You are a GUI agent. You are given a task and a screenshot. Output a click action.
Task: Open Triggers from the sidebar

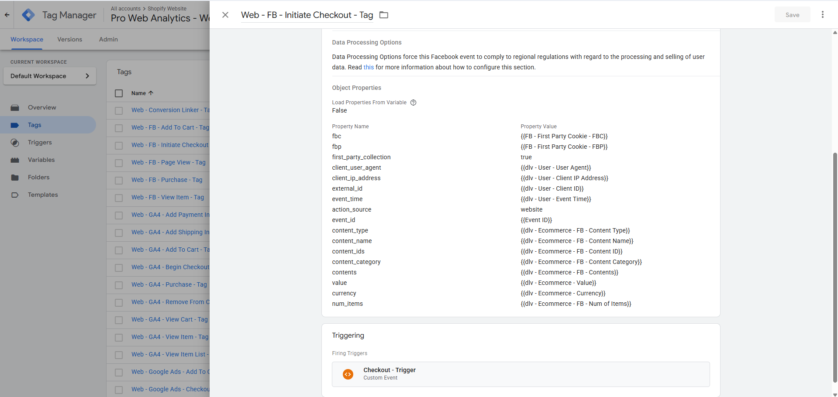point(39,143)
